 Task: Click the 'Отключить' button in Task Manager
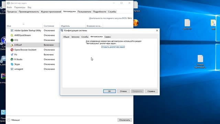click(x=124, y=120)
